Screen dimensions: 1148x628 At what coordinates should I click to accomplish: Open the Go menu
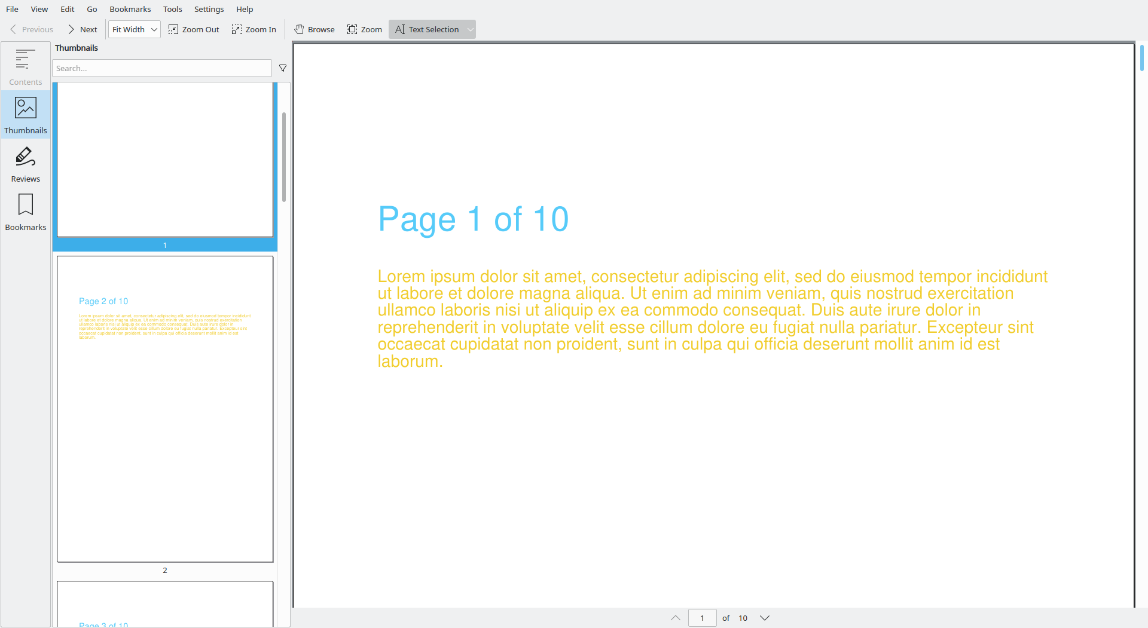[92, 9]
